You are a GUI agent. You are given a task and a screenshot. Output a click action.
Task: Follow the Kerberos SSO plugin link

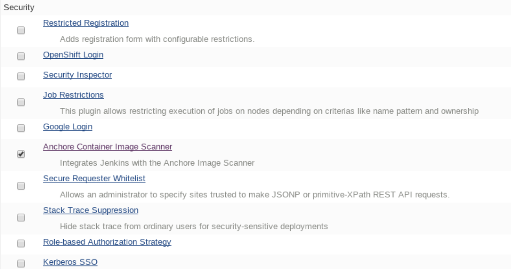click(x=70, y=262)
